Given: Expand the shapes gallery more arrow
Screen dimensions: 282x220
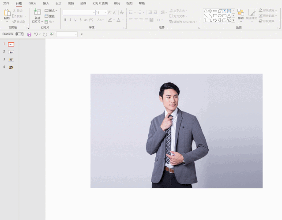Looking at the screenshot, I should point(233,20).
